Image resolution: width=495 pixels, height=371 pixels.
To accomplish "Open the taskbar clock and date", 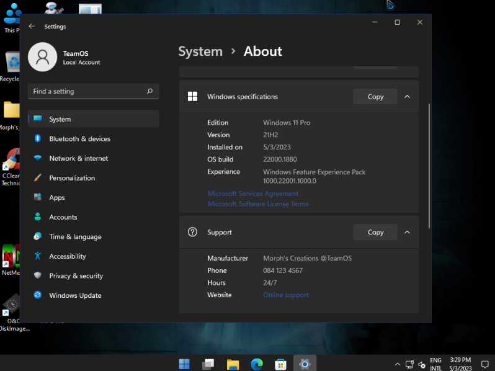I will point(460,364).
